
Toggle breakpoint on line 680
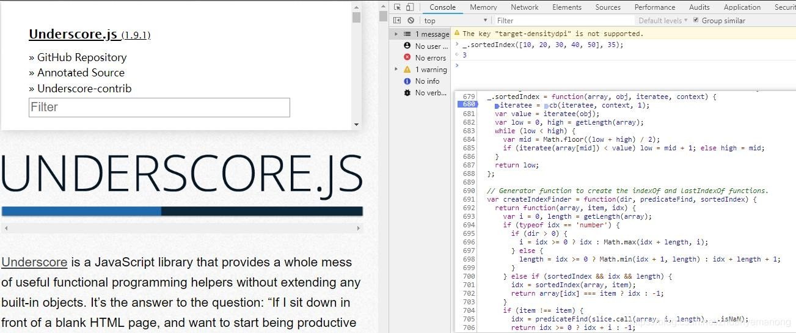coord(469,105)
